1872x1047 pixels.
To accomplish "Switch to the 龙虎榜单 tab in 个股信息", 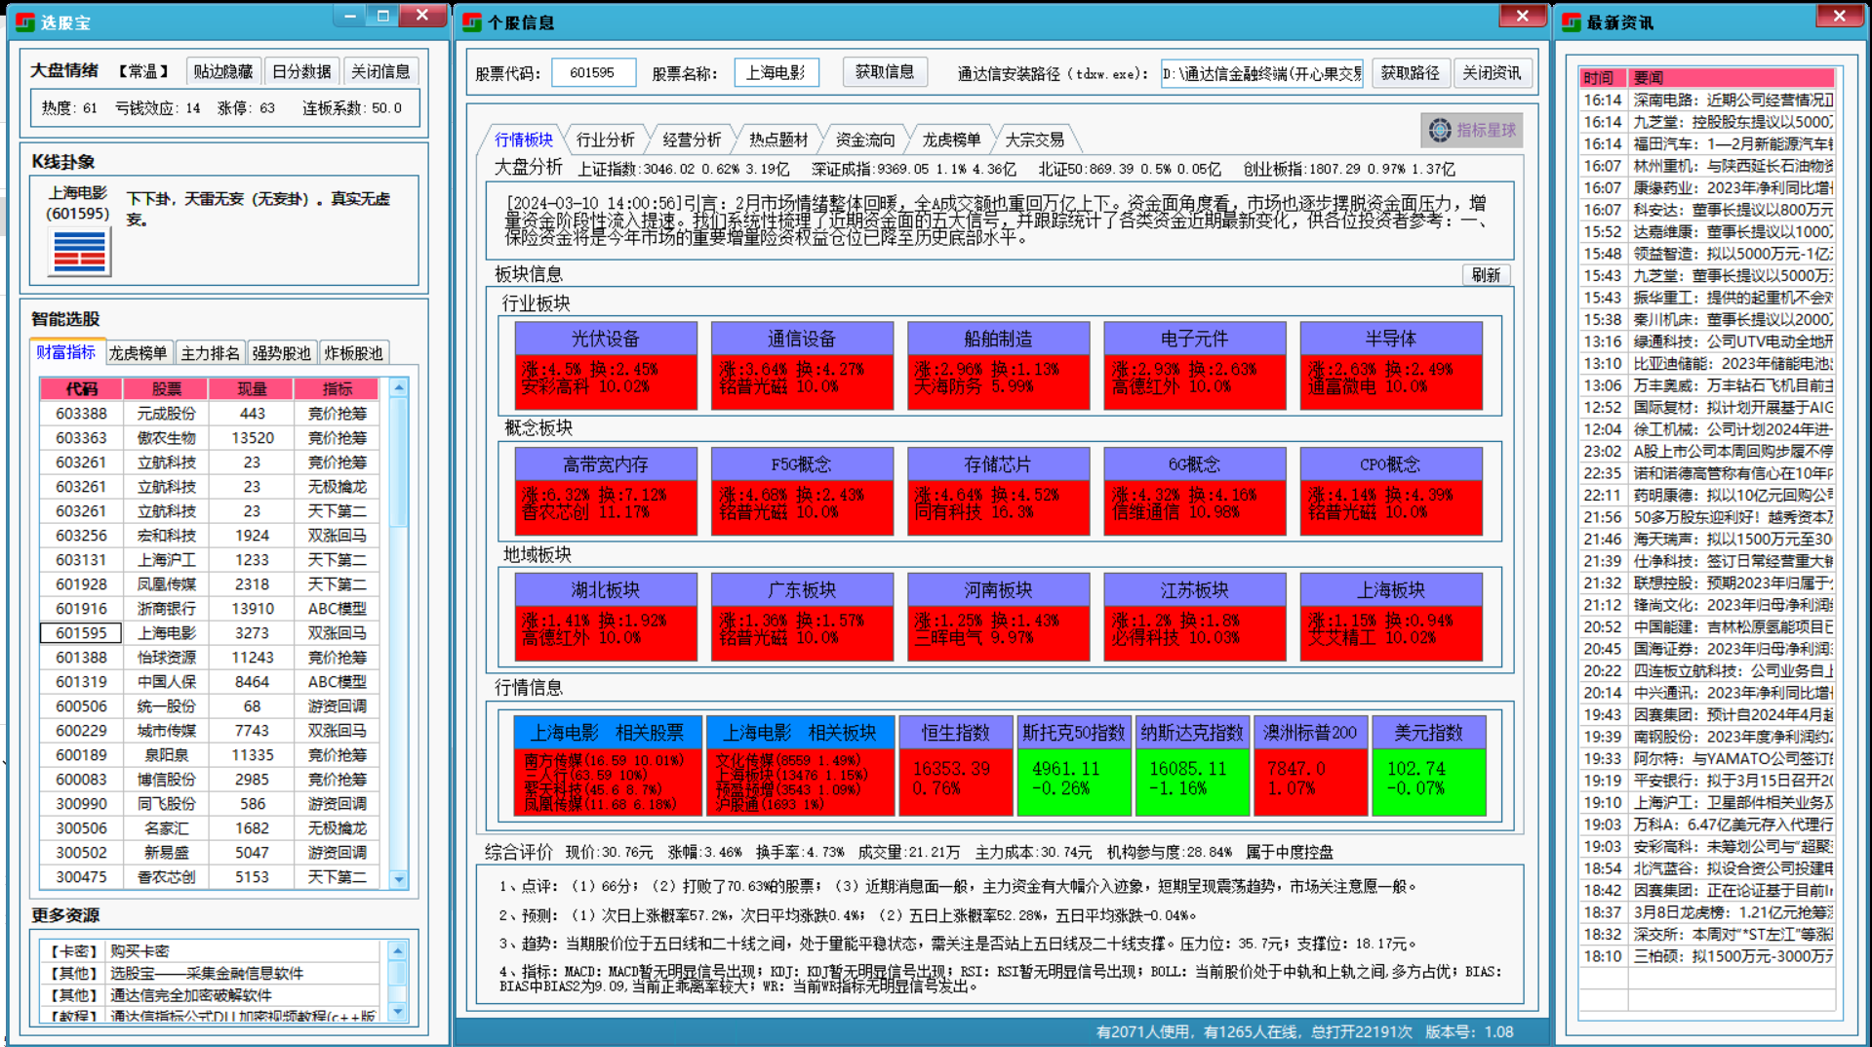I will pyautogui.click(x=952, y=140).
